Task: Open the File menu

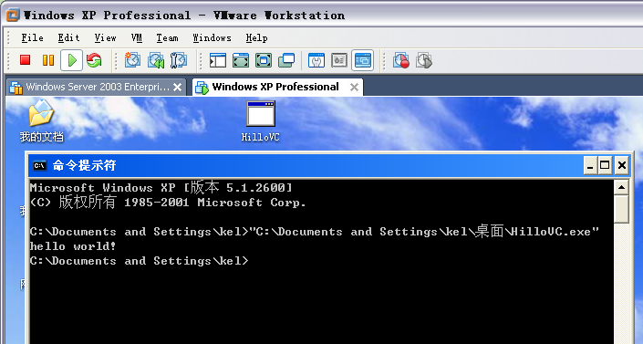Action: tap(33, 37)
